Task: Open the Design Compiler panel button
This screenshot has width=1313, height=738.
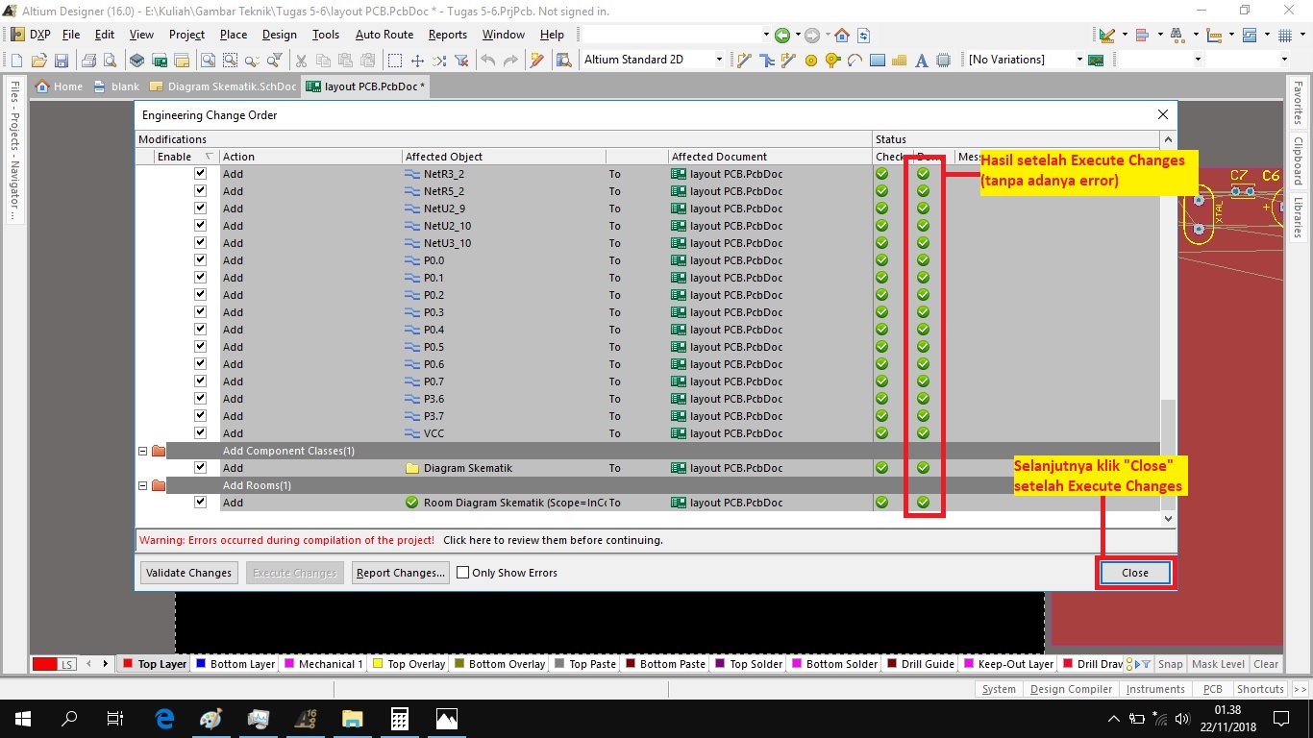Action: point(1071,689)
